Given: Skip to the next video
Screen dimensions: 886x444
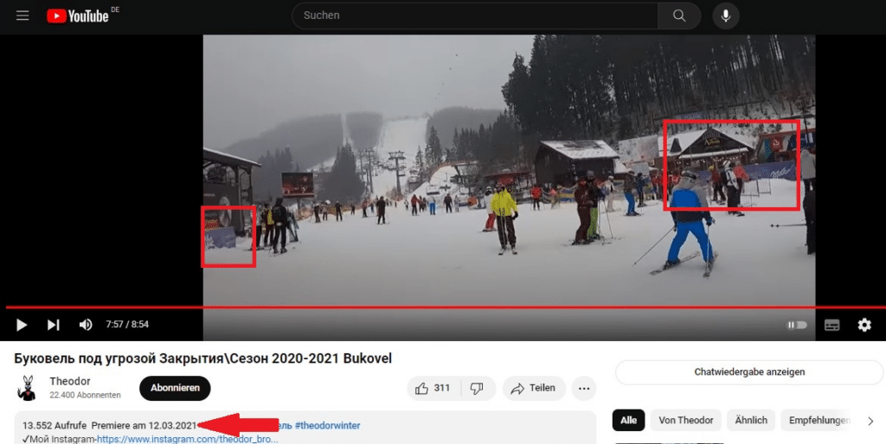Looking at the screenshot, I should point(53,325).
